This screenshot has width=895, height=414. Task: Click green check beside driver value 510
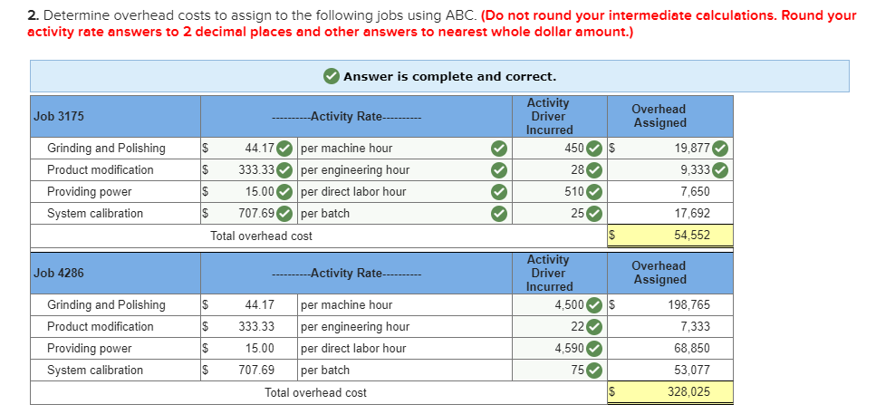point(594,192)
